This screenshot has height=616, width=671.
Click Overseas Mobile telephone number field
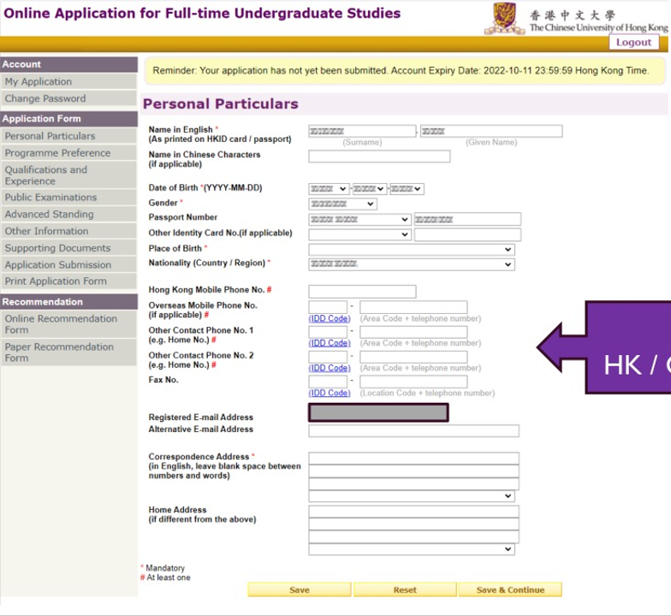[413, 307]
